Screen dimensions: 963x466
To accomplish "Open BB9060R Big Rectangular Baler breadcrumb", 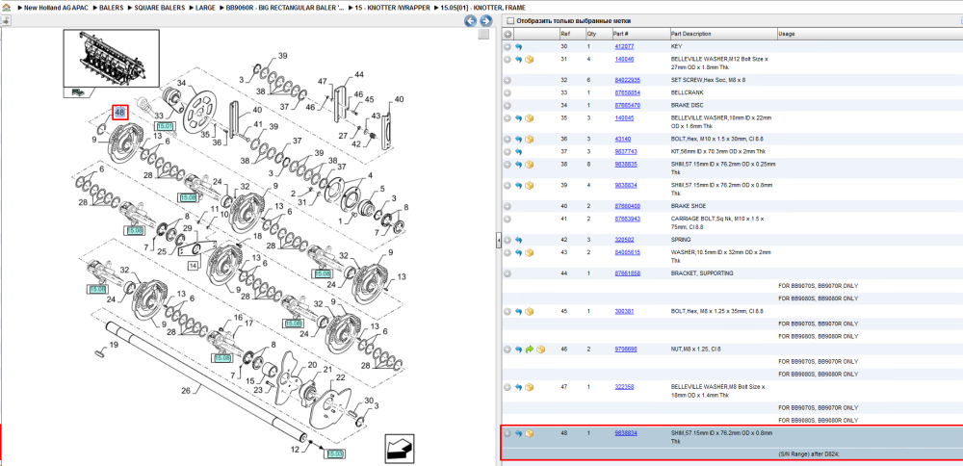I will click(x=285, y=8).
